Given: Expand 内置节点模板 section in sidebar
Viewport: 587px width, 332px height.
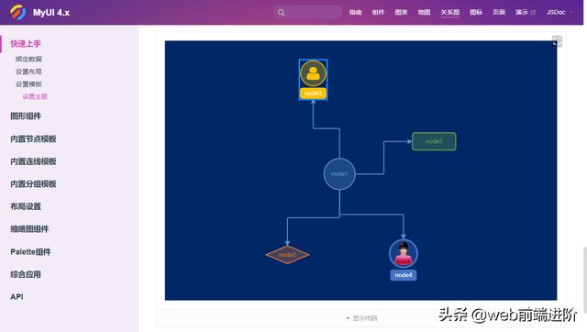Looking at the screenshot, I should pos(33,138).
